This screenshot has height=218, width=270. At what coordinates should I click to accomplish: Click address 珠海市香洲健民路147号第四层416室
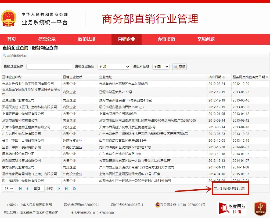point(125,100)
